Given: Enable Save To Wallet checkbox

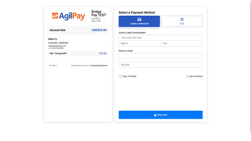Looking at the screenshot, I should click(120, 76).
